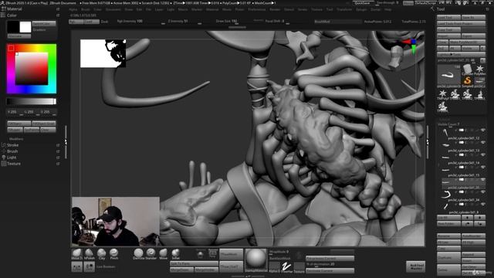494x278 pixels.
Task: Click the grayscale gradient bar
Action: point(32,101)
